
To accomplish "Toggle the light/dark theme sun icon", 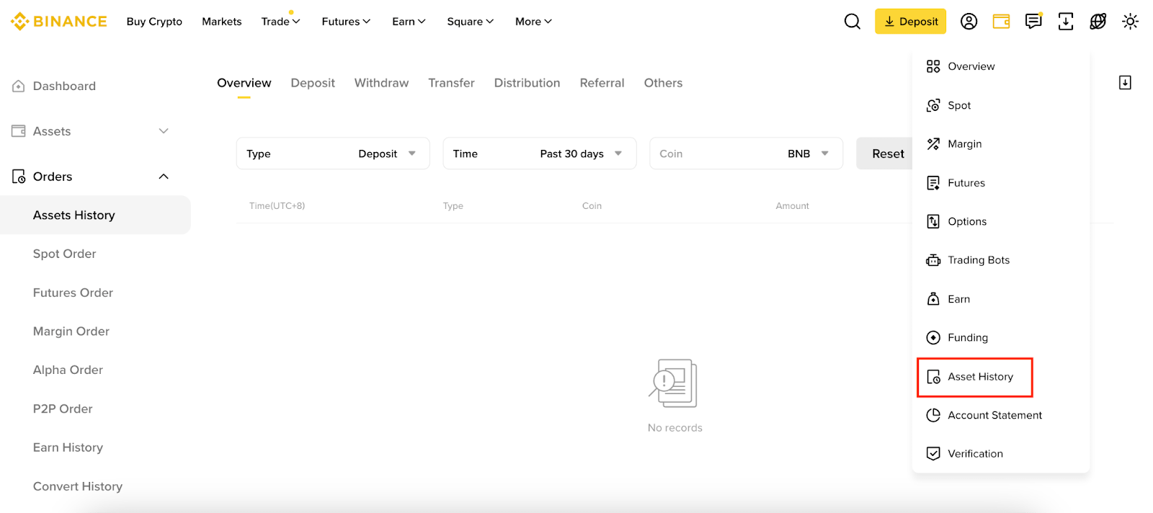I will 1131,22.
